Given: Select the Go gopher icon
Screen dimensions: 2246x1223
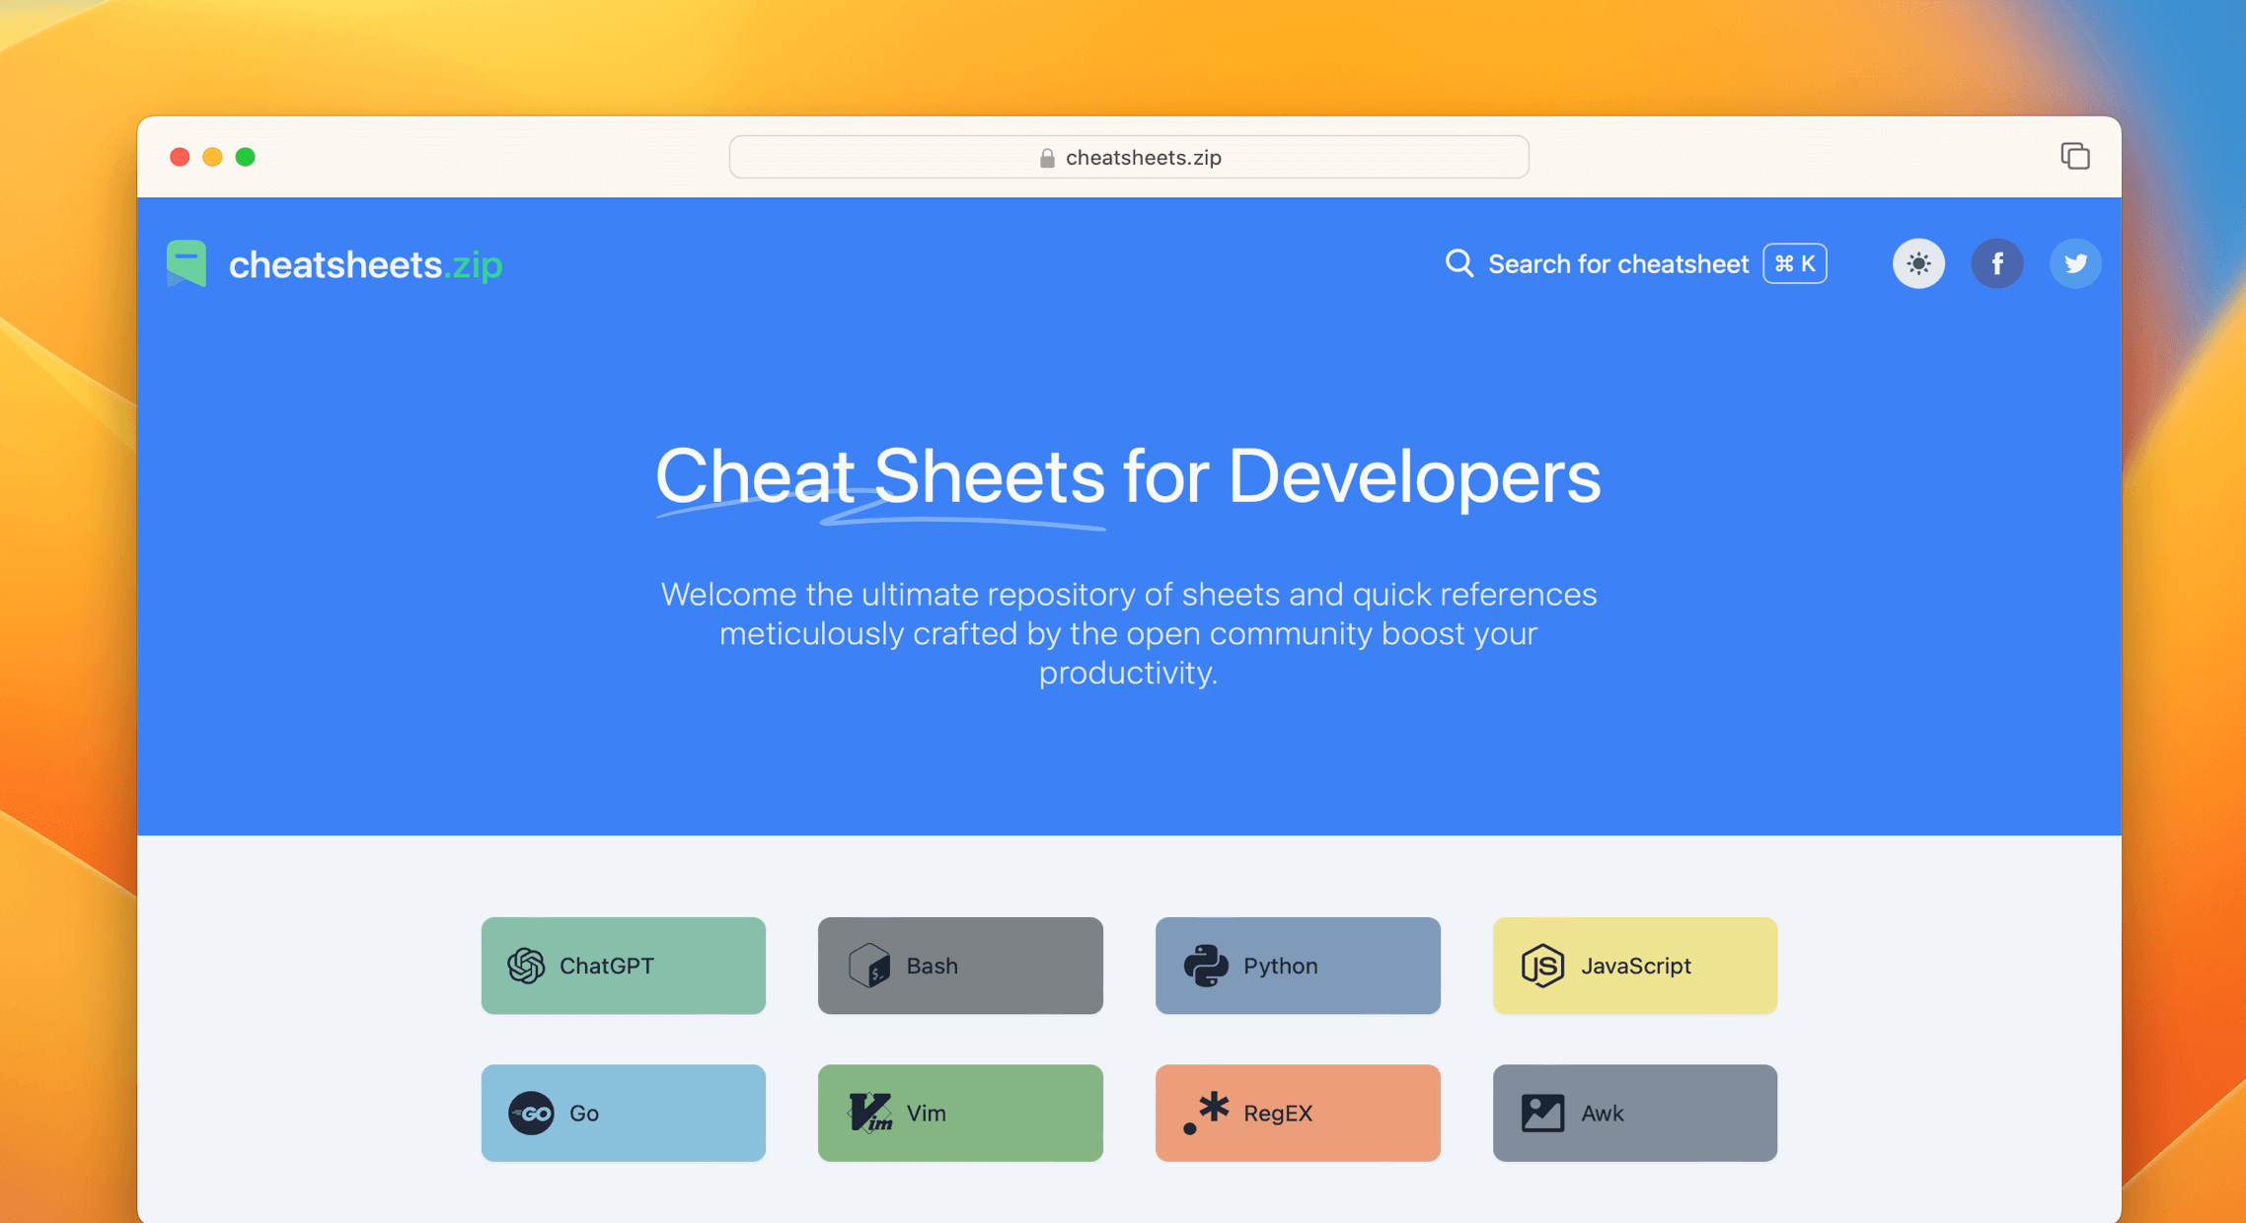Looking at the screenshot, I should [530, 1113].
